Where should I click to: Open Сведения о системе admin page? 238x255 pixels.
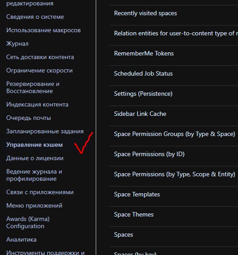click(x=35, y=17)
